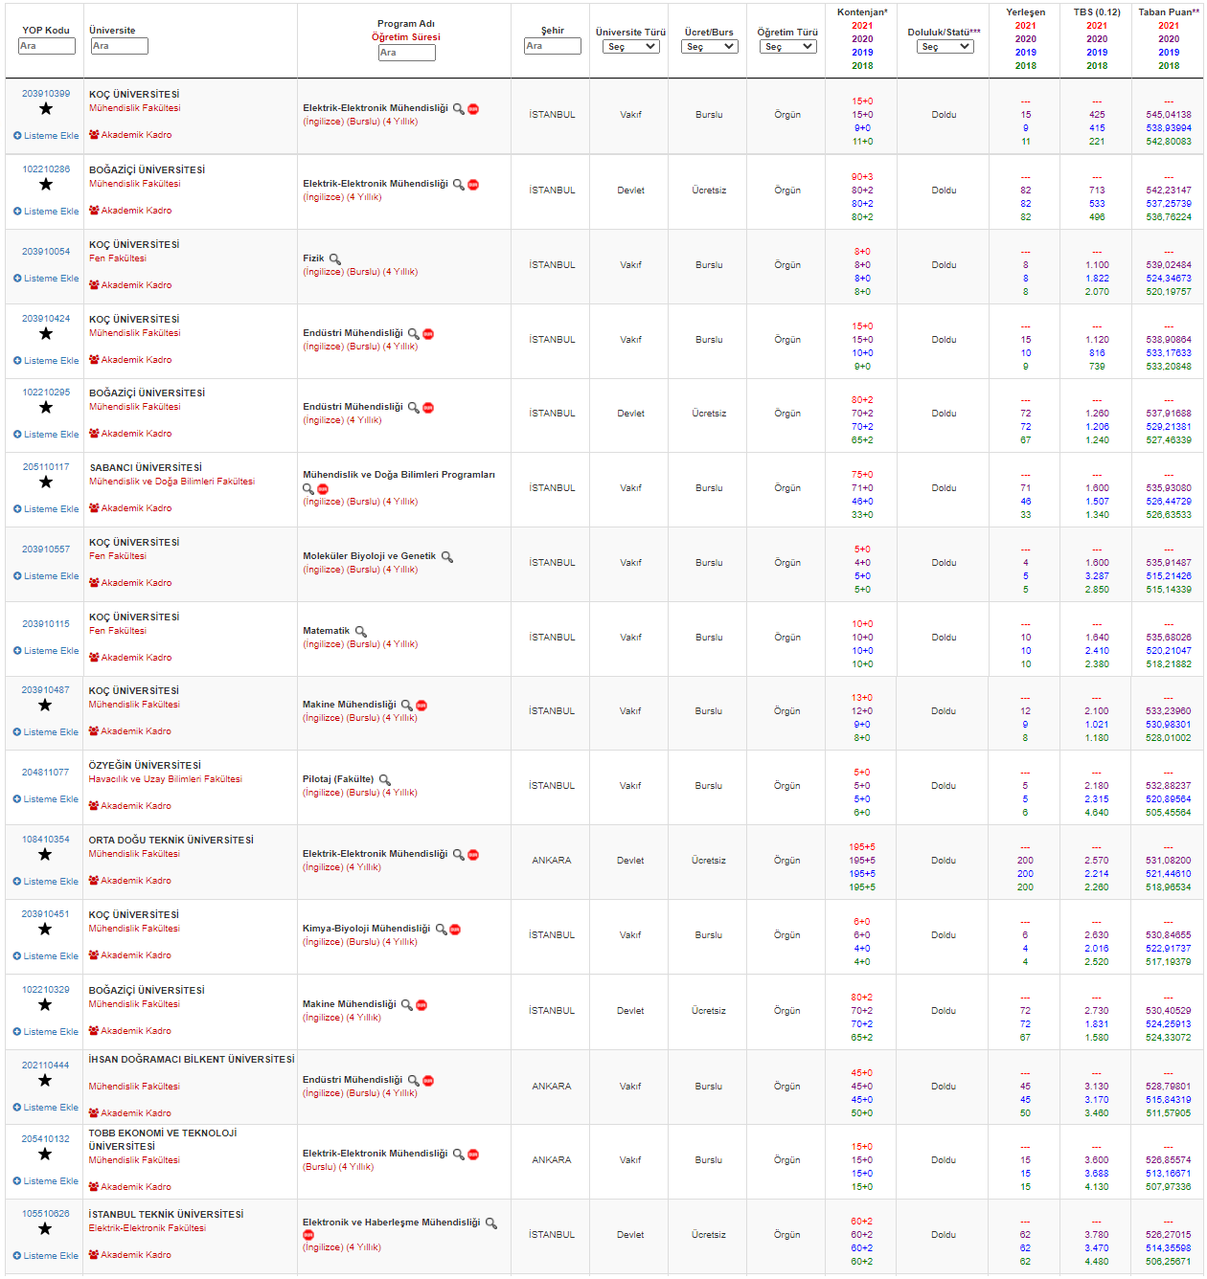Click Listeme Ekle for code 203910557
Viewport: 1207px width, 1279px height.
[46, 576]
